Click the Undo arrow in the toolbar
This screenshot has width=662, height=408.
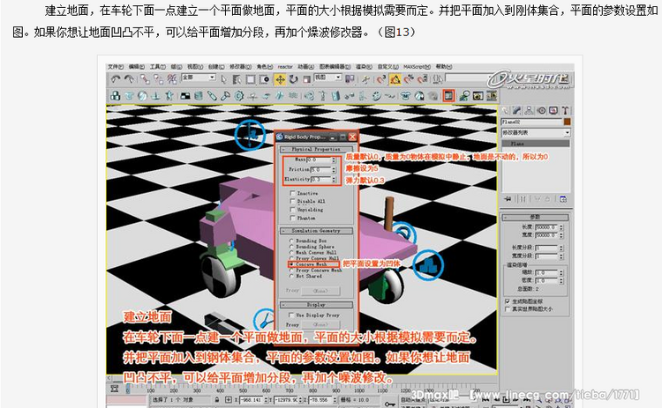(x=116, y=78)
